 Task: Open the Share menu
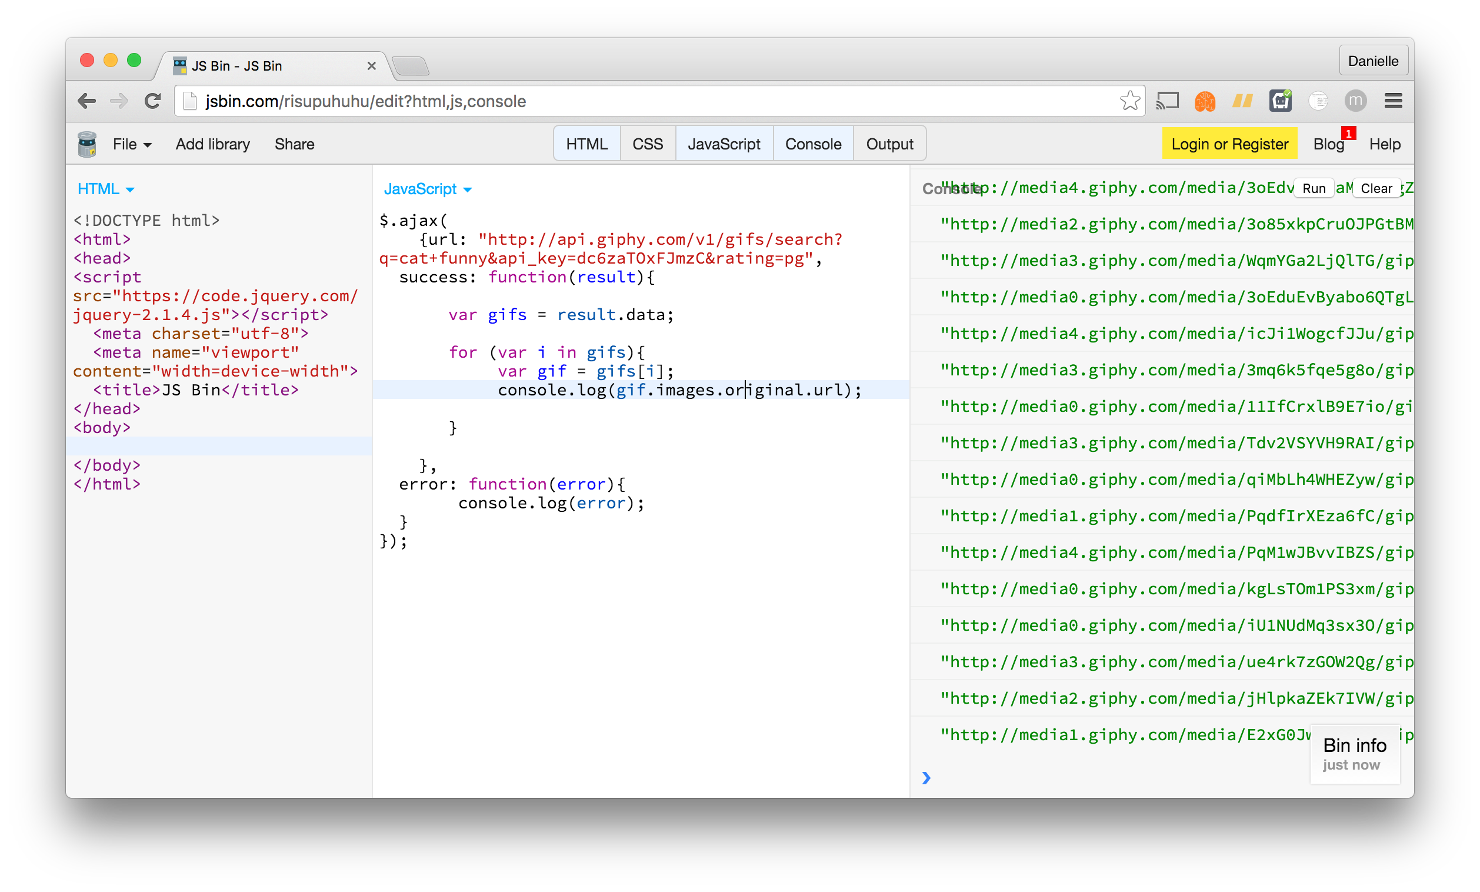point(294,144)
